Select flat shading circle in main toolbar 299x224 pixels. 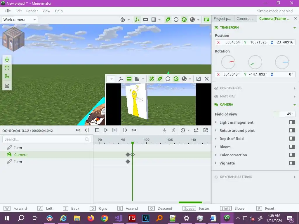176,20
